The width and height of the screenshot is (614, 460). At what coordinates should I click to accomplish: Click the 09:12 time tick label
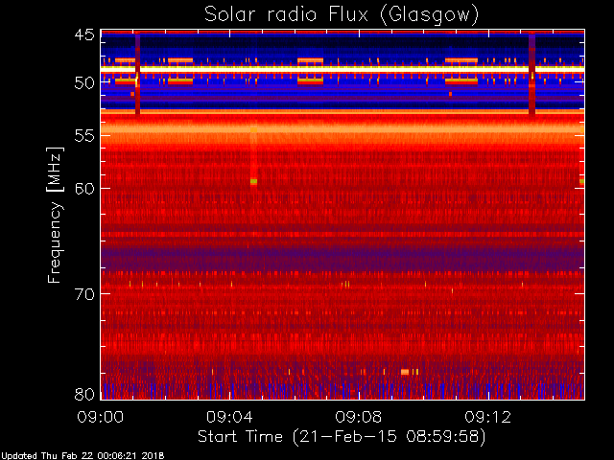point(488,417)
